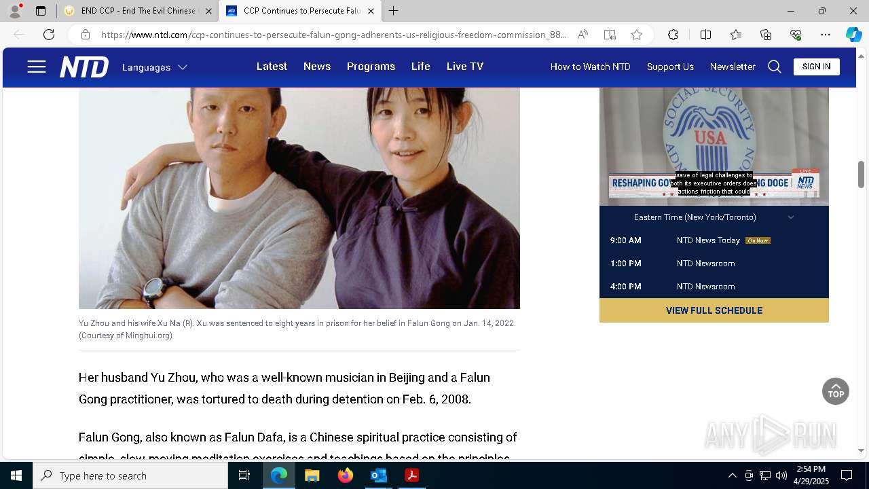Click the Newsletter link
Viewport: 869px width, 489px height.
coord(733,67)
